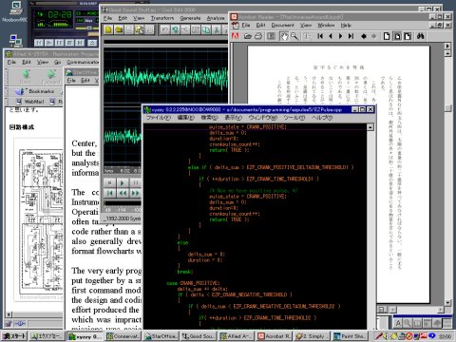Click the Undo icon in Cool Edit toolbar
The height and width of the screenshot is (342, 456).
pyautogui.click(x=165, y=29)
